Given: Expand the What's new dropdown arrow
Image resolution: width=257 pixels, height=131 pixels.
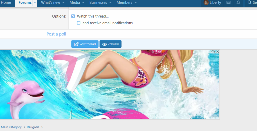Looking at the screenshot, I should (x=63, y=2).
